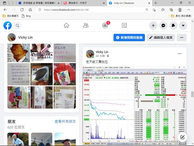Click 編輯個人檔案 button

click(161, 38)
